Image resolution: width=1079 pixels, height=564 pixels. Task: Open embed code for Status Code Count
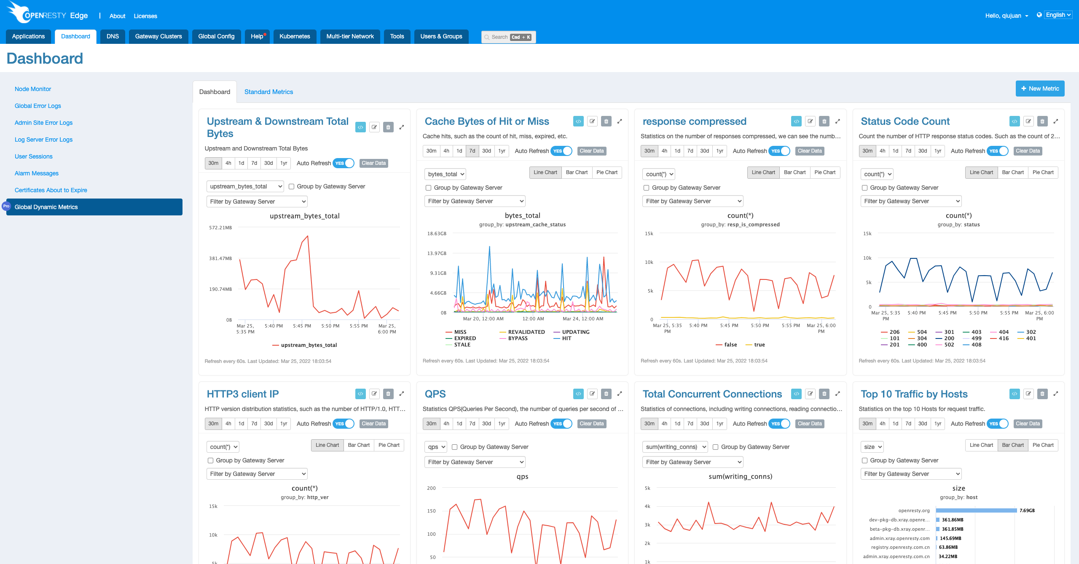point(1015,121)
